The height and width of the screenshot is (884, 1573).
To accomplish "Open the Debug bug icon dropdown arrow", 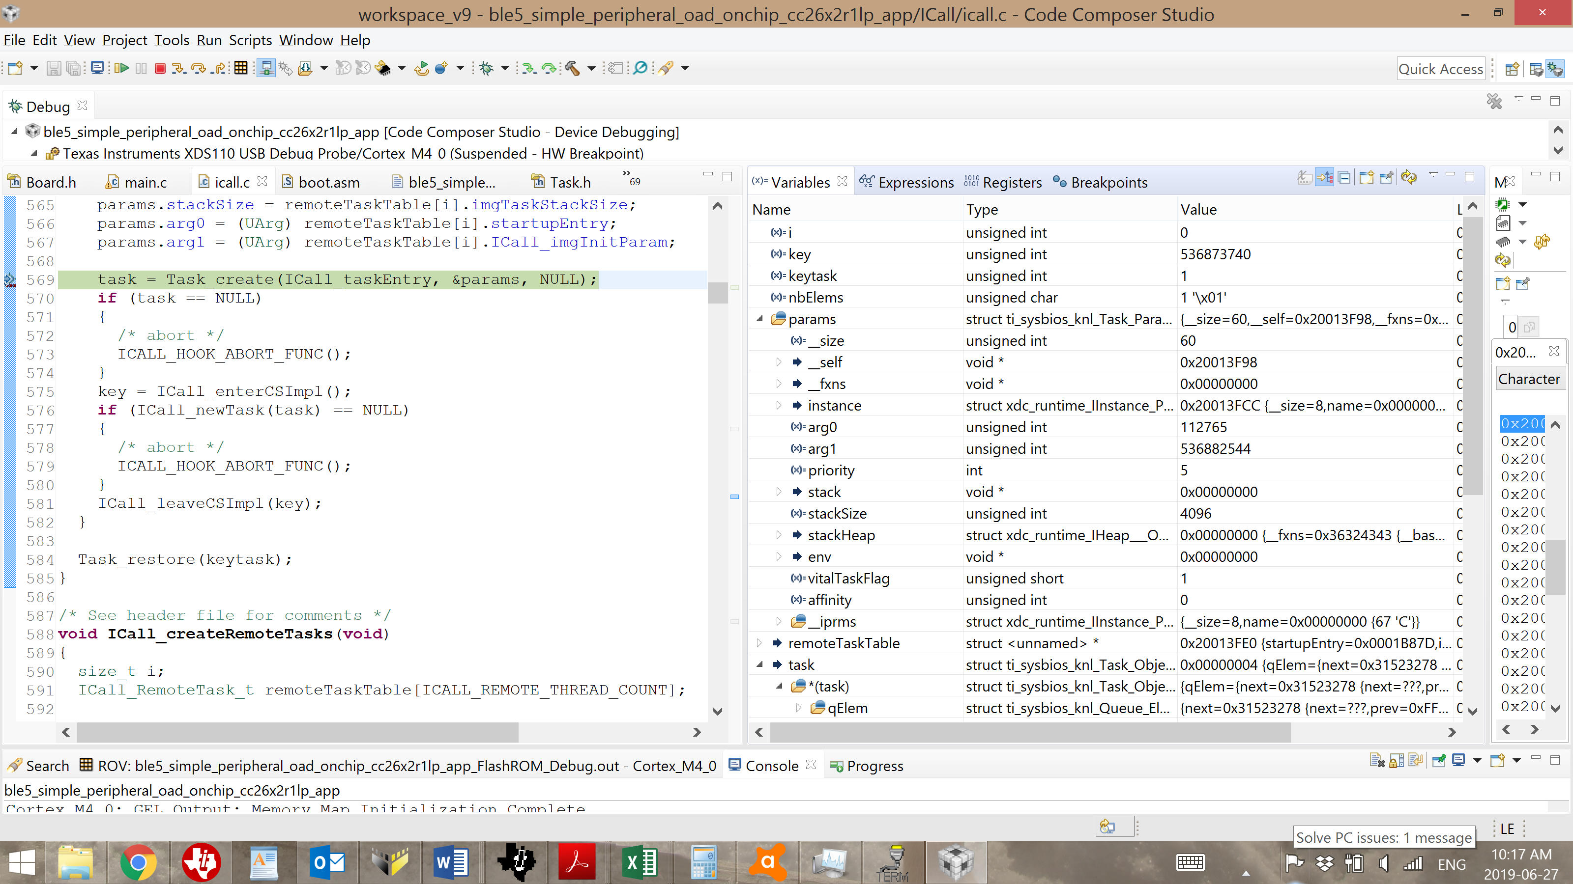I will 504,68.
